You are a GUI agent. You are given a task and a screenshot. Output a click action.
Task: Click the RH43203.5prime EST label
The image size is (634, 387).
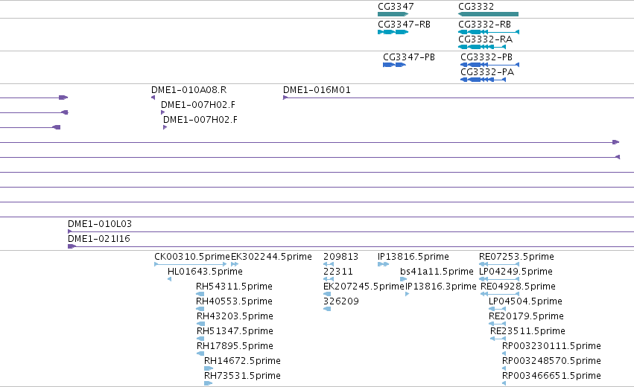click(x=235, y=316)
